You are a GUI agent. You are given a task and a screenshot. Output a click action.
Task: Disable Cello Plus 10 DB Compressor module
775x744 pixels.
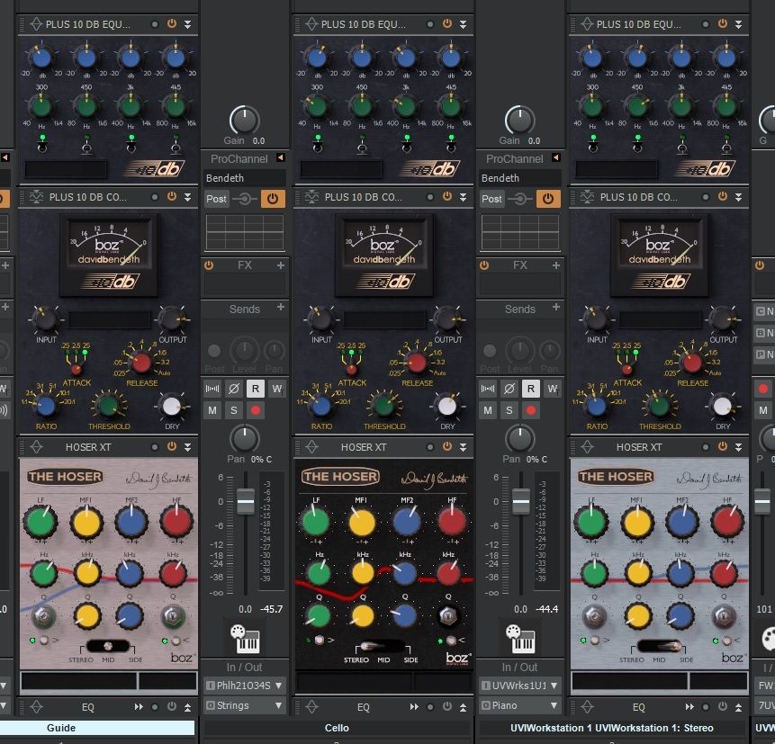(x=447, y=196)
